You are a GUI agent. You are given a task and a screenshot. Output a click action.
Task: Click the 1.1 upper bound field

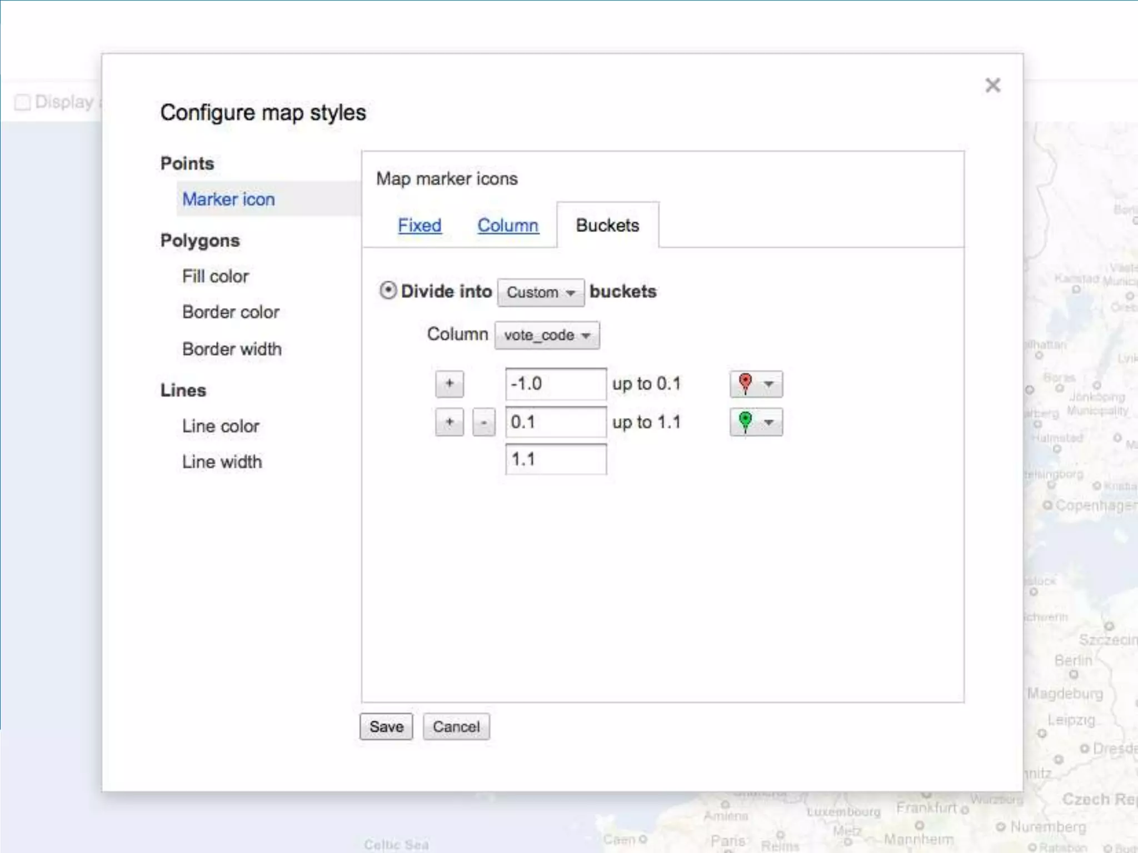coord(555,459)
